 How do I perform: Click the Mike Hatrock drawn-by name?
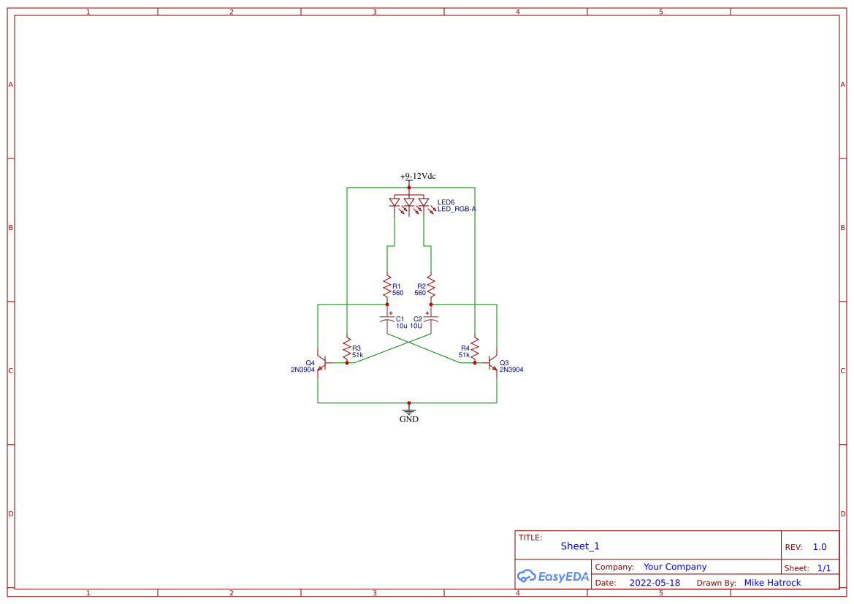[773, 582]
